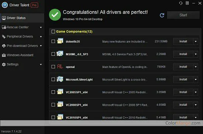The image size is (203, 134).
Task: Click the Version 7.1.4.22 label
Action: [x=11, y=131]
